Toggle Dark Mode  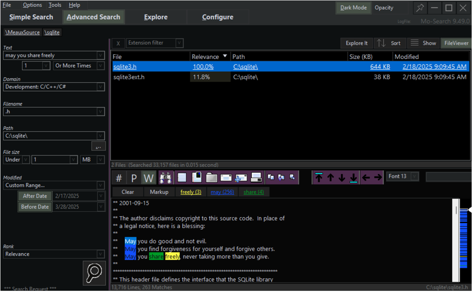click(x=354, y=8)
